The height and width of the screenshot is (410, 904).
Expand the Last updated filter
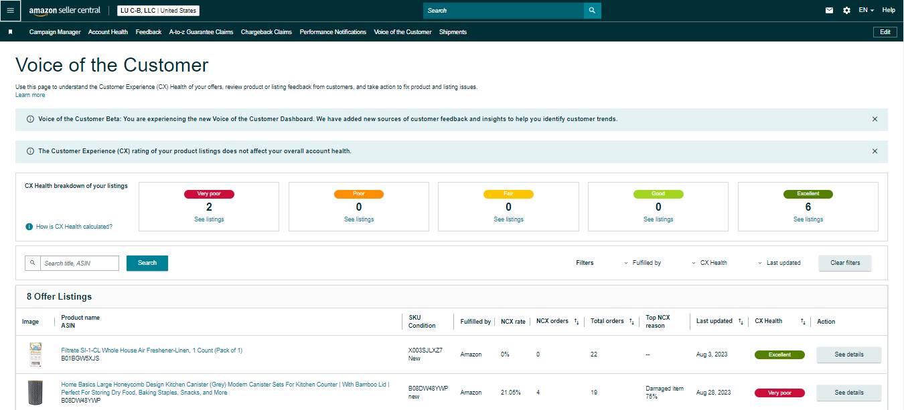[x=779, y=263]
